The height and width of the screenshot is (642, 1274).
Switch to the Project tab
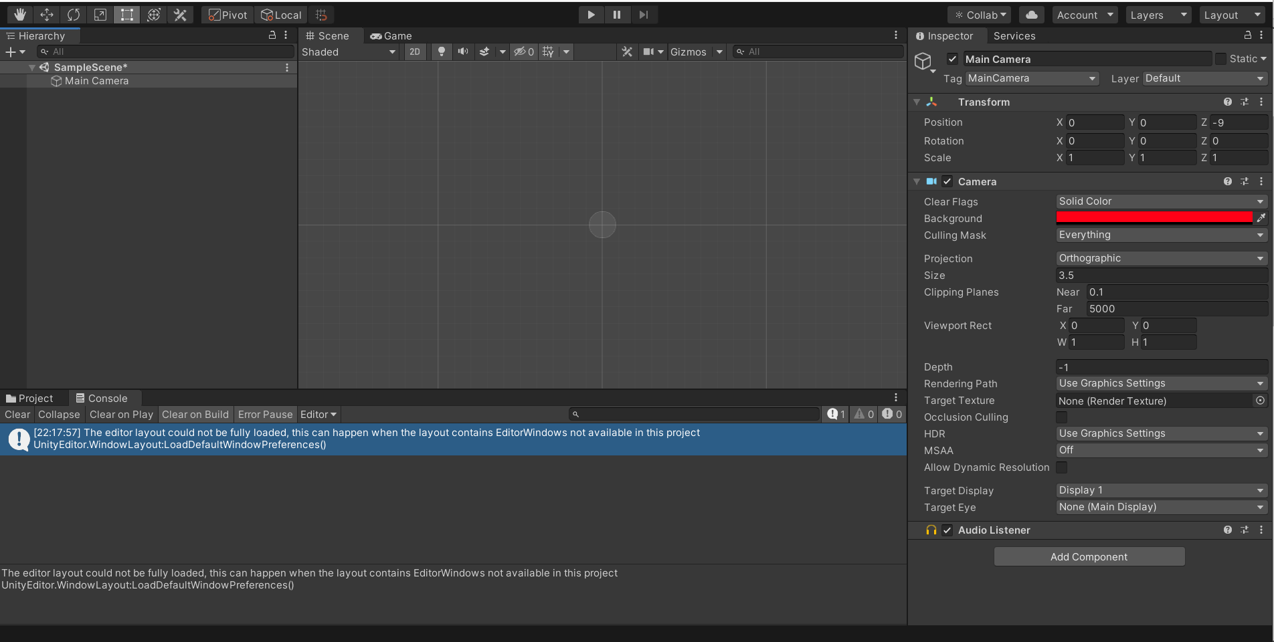coord(30,399)
